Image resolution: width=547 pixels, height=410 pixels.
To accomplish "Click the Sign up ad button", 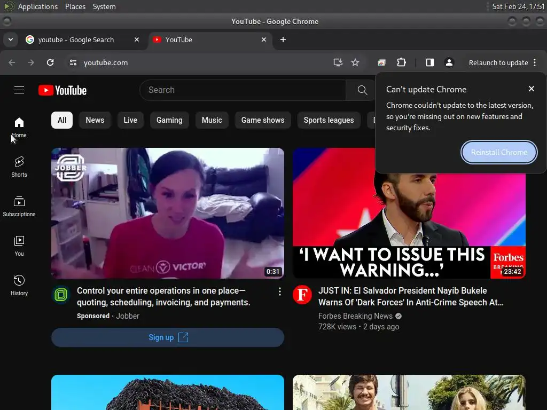I will (167, 337).
